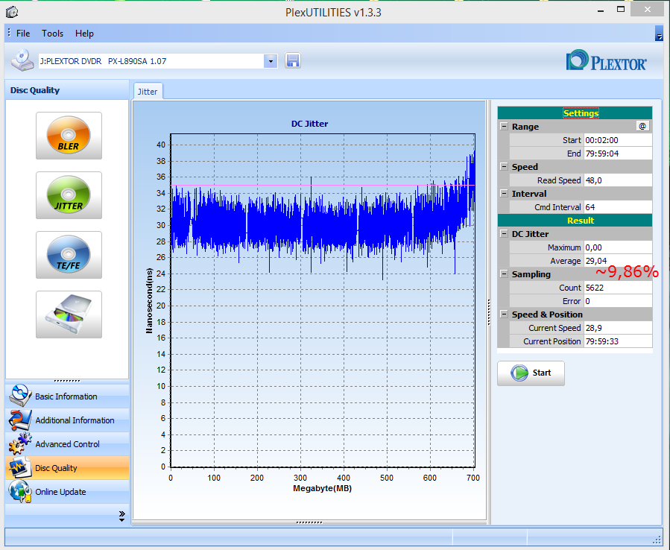Click the window resize grip in status bar
The image size is (670, 550).
[x=657, y=540]
